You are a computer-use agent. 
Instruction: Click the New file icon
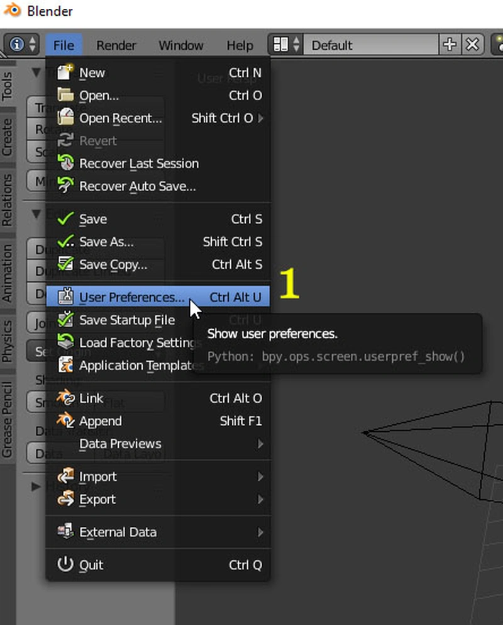point(65,73)
